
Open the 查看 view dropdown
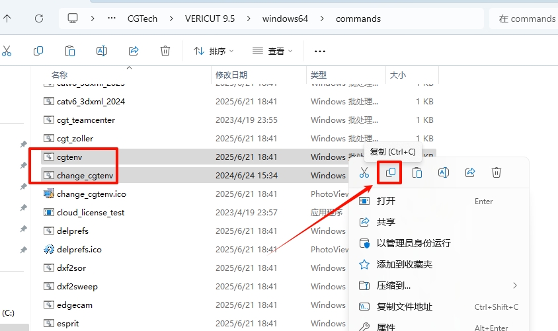pos(272,51)
